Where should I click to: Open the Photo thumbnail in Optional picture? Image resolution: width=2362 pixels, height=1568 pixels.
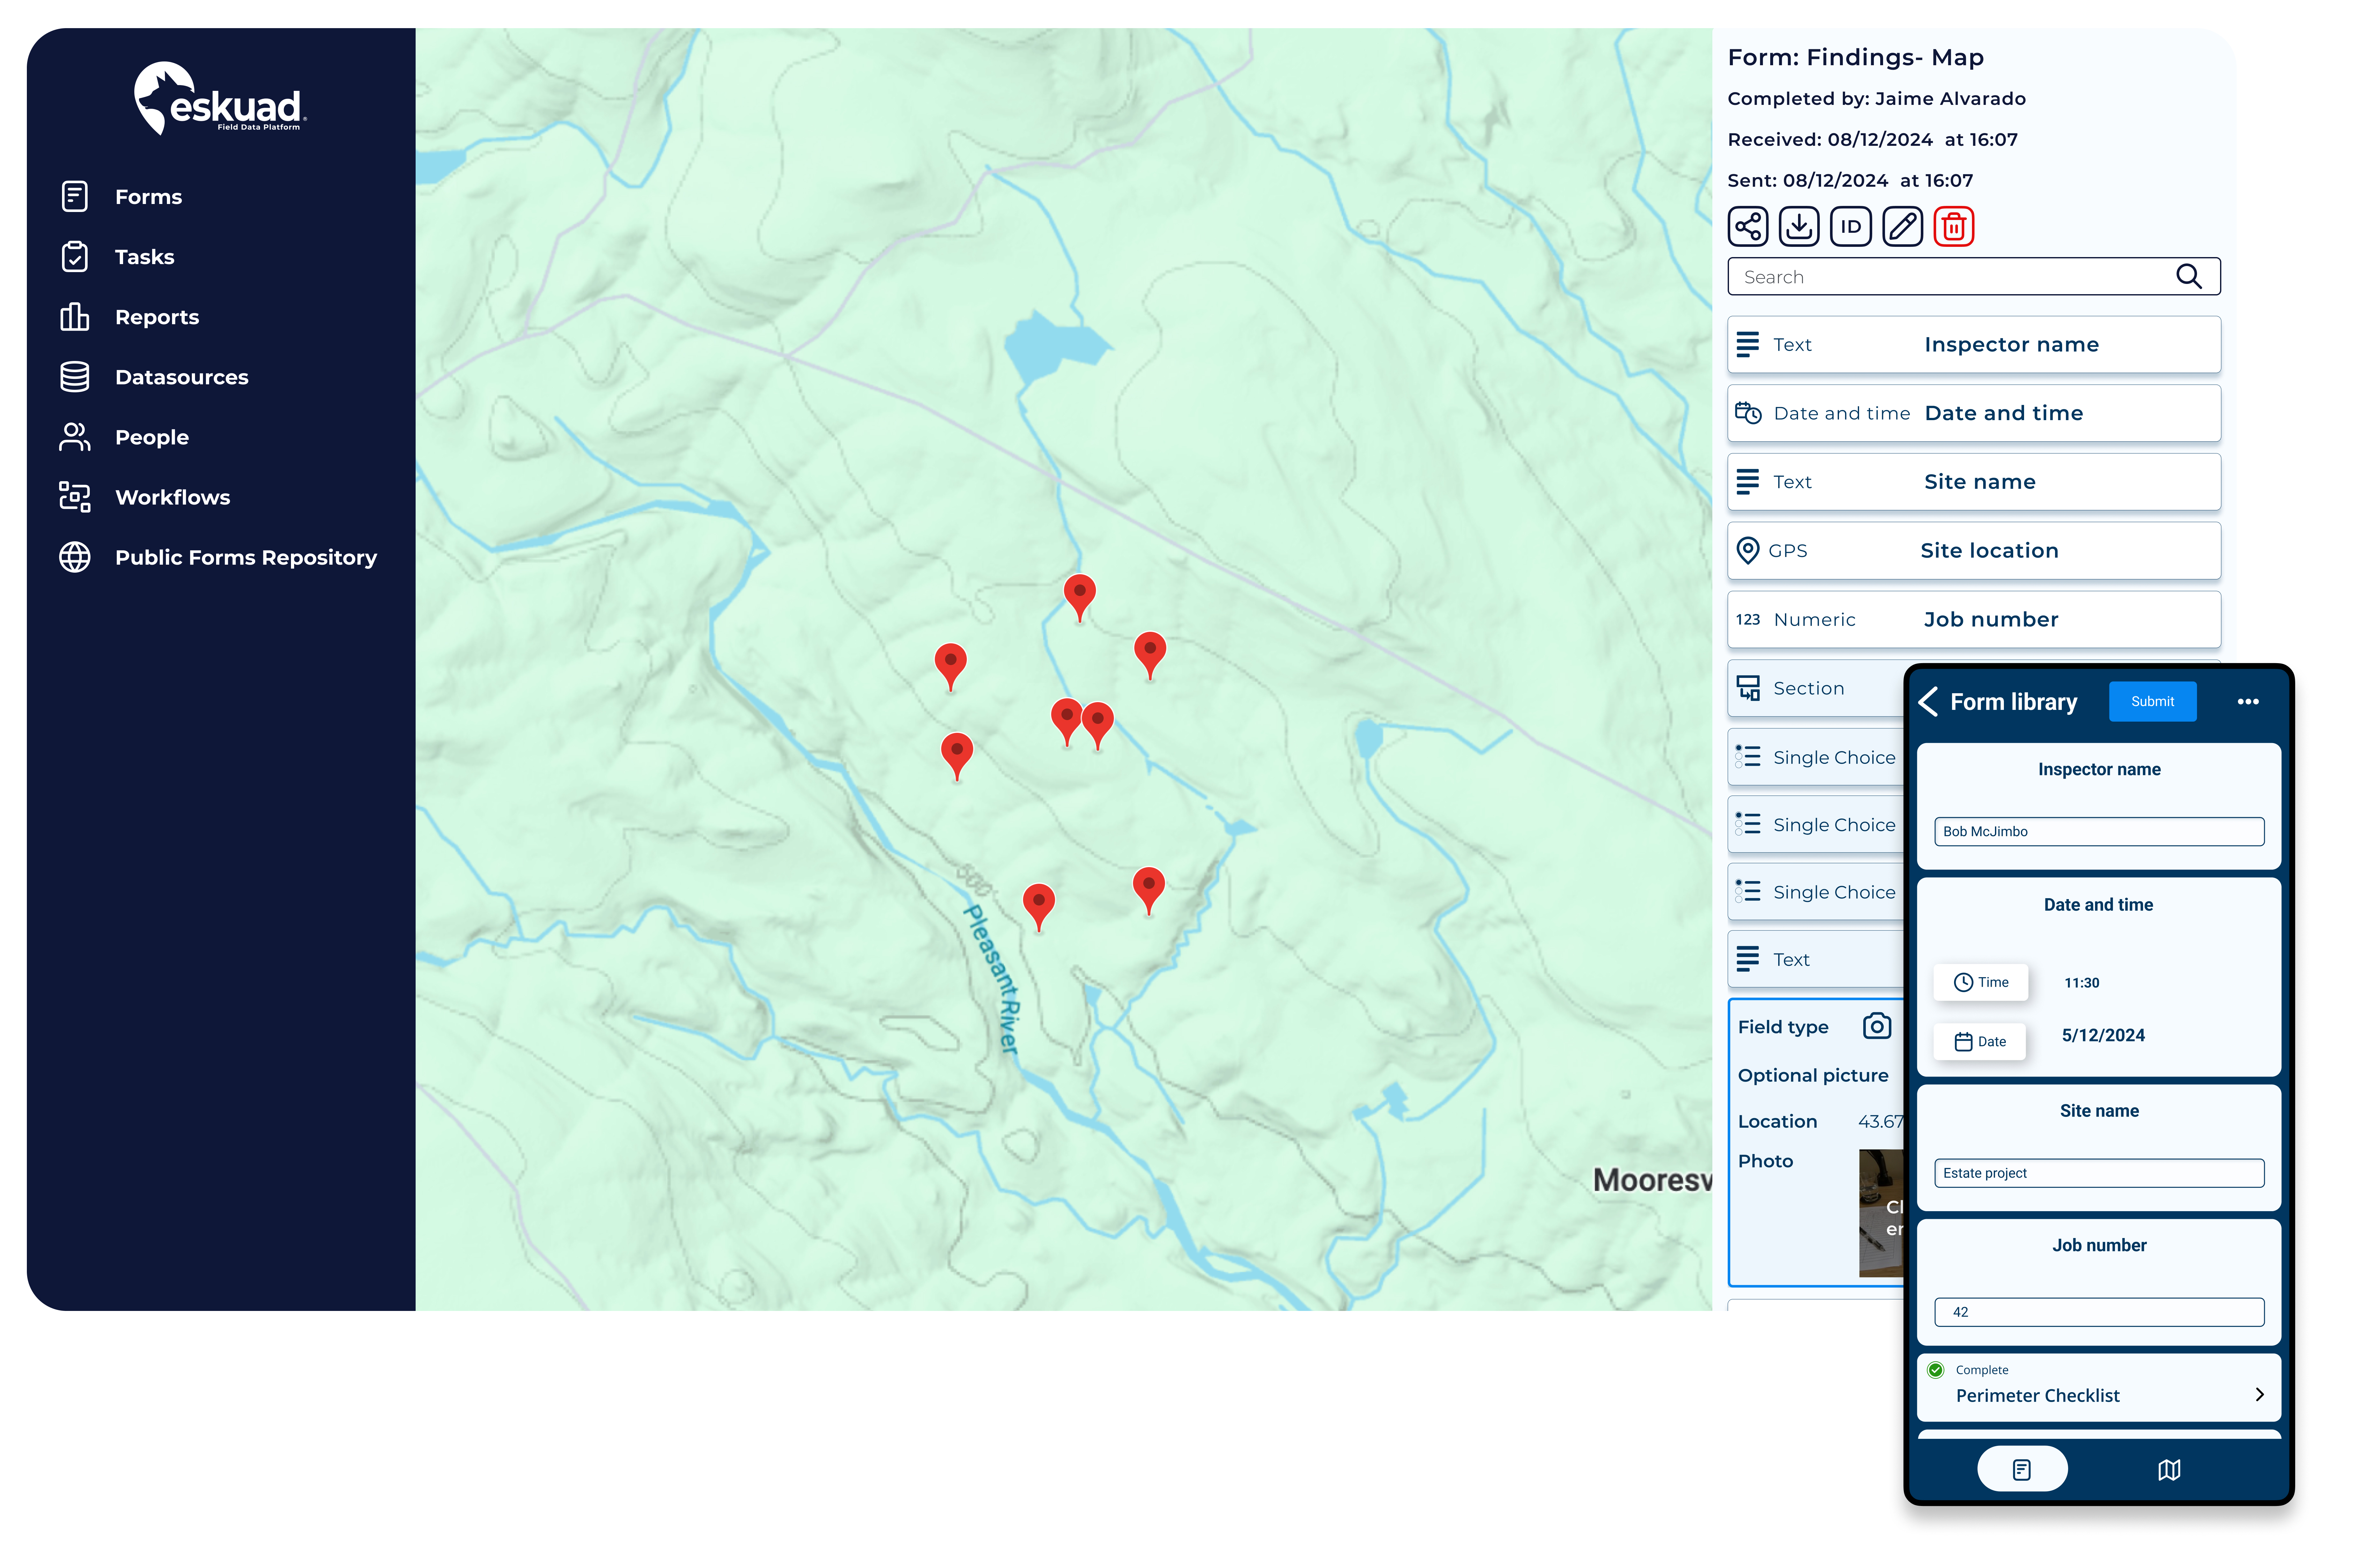click(1881, 1213)
